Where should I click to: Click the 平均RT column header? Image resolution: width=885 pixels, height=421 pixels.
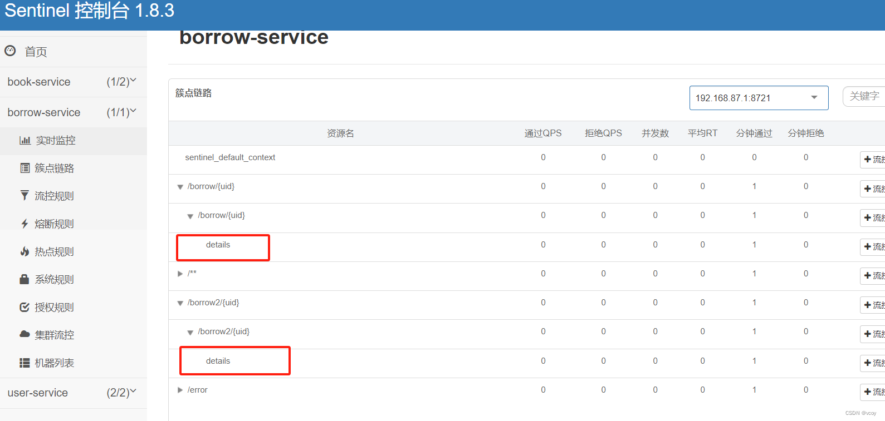702,133
